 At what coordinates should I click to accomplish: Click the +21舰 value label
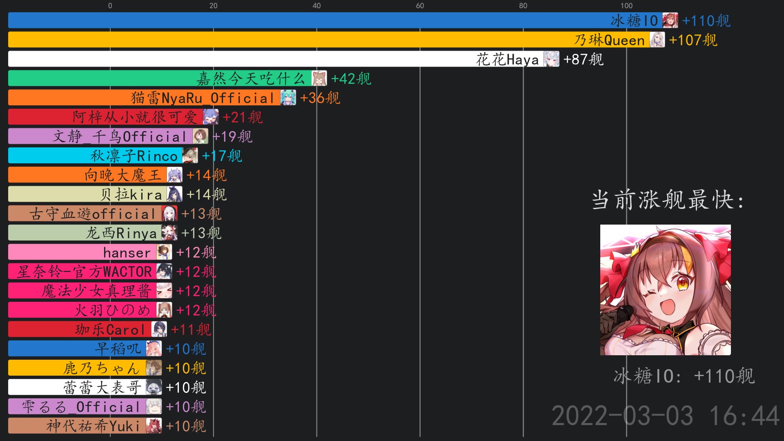[x=243, y=117]
